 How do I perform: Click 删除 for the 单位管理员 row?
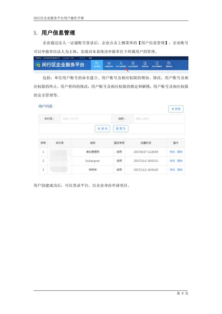[x=180, y=152]
